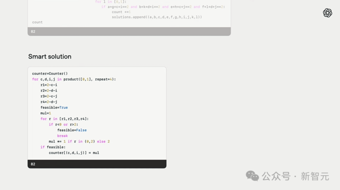The image size is (340, 190).
Task: Select the dark "82" output bar
Action: (x=97, y=164)
